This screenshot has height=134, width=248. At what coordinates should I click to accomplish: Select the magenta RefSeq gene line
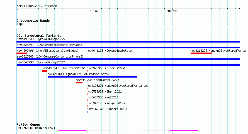pos(128,131)
